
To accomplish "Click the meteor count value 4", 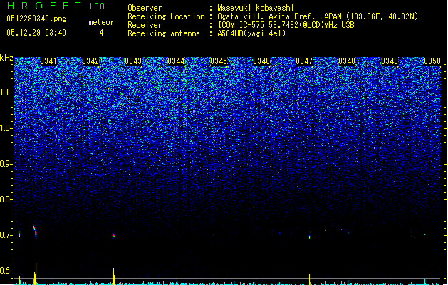I will (101, 33).
